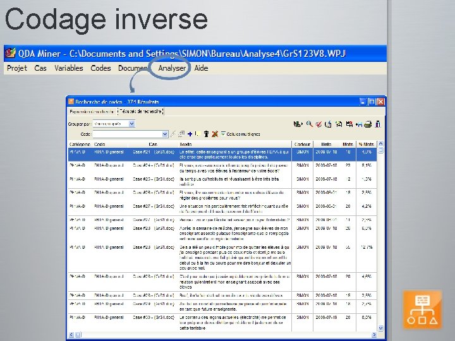Click the Mots value '23'

point(348,165)
